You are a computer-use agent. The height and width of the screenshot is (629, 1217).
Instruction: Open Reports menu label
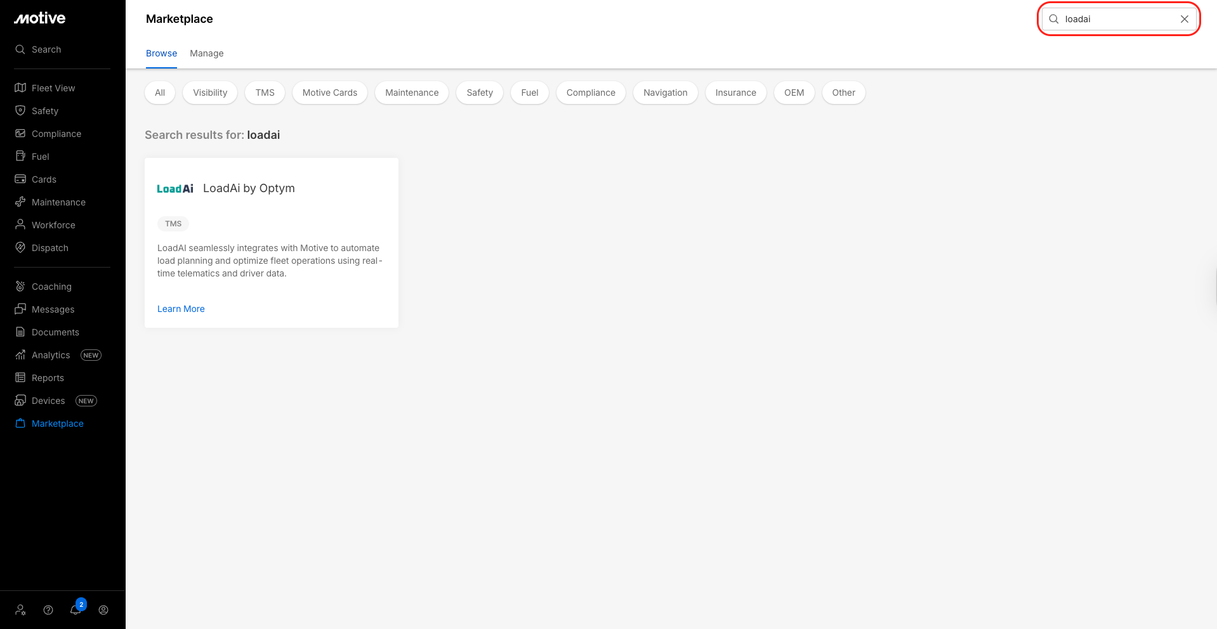48,378
